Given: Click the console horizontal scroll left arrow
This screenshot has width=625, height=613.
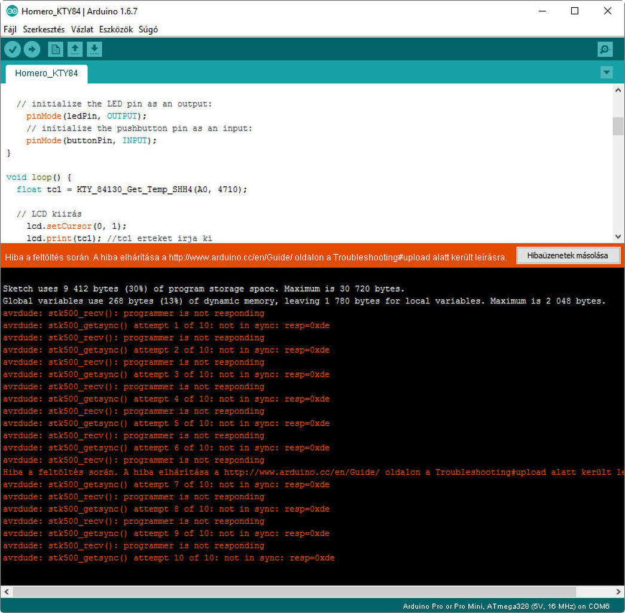Looking at the screenshot, I should point(7,591).
